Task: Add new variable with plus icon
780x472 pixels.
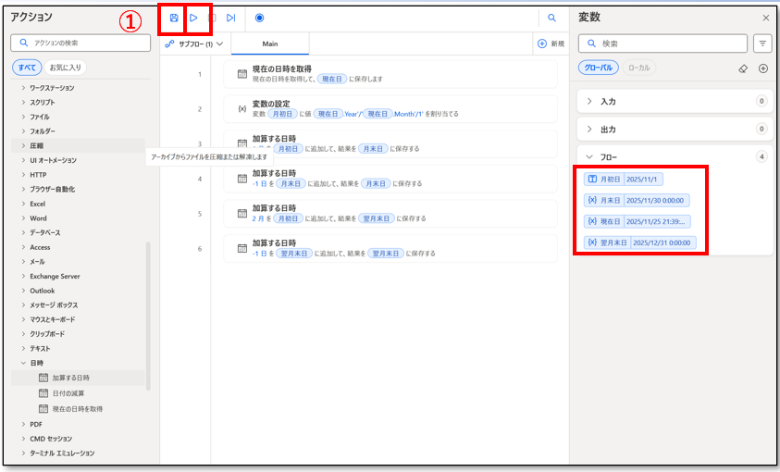Action: [x=762, y=68]
